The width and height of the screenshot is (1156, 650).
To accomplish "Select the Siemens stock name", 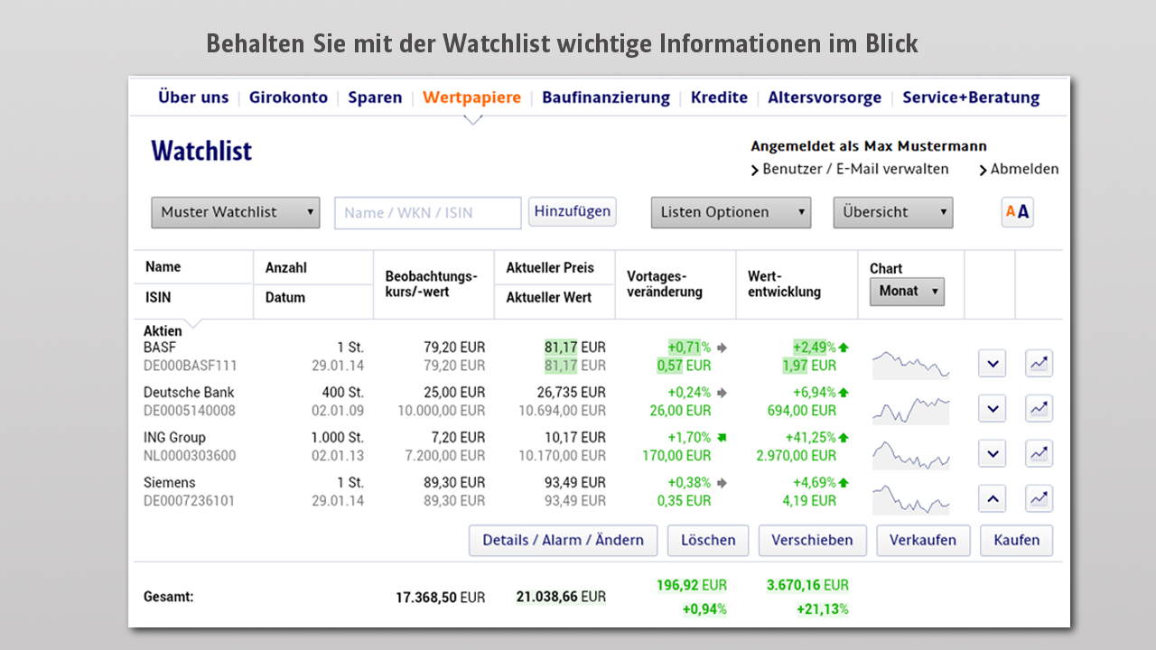I will click(170, 483).
